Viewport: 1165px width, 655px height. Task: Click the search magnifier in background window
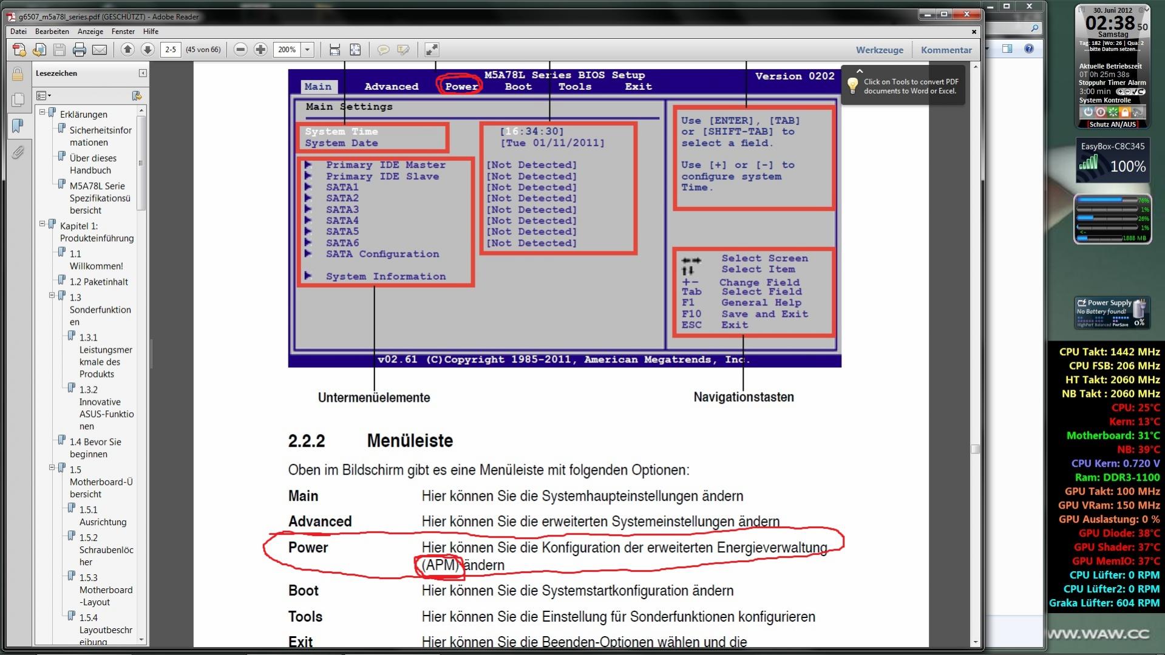pos(1034,28)
